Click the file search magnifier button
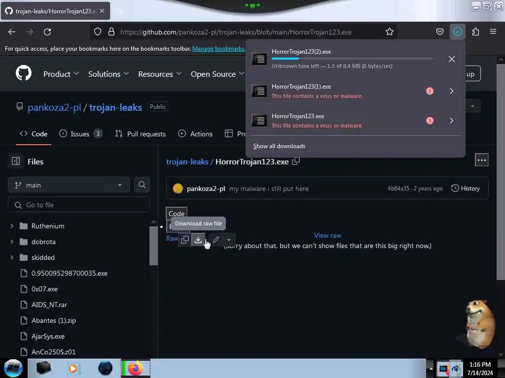The width and height of the screenshot is (505, 378). 142,185
